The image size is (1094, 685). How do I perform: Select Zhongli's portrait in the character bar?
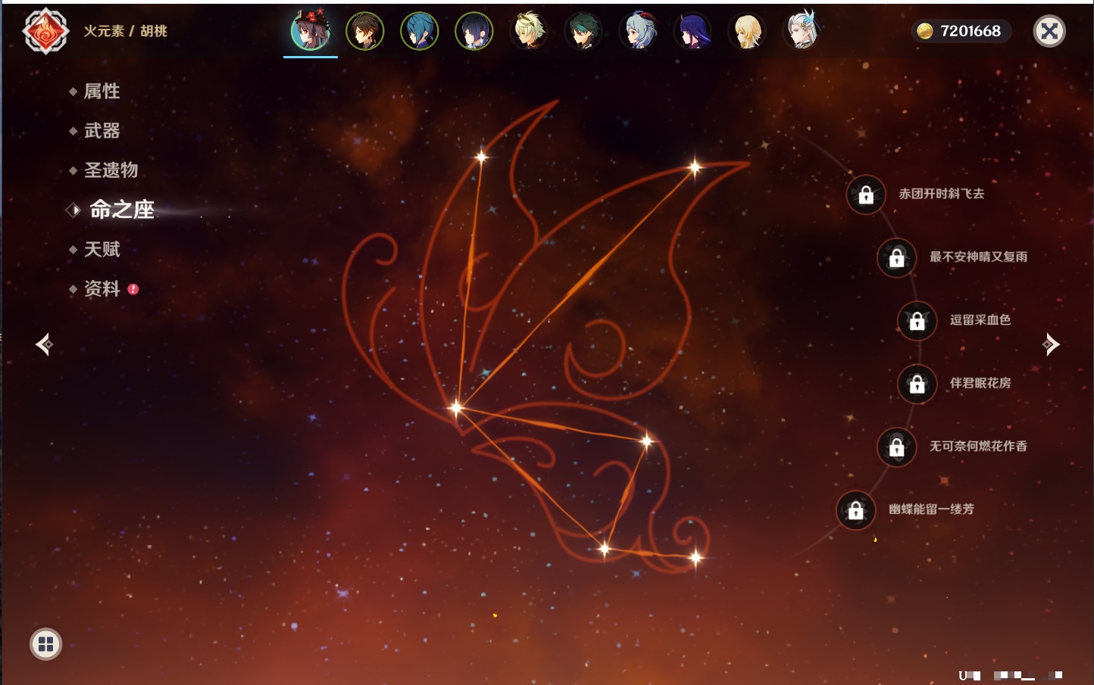click(365, 32)
